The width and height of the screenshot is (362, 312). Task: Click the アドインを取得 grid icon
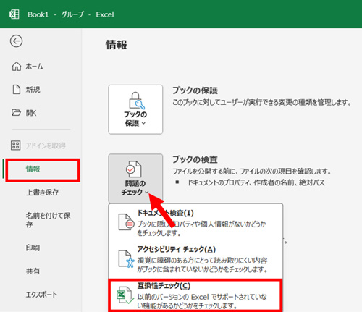16,146
